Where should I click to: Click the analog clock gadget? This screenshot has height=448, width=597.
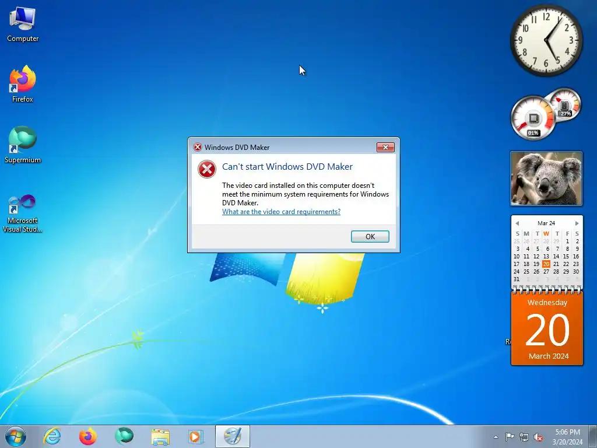tap(546, 40)
